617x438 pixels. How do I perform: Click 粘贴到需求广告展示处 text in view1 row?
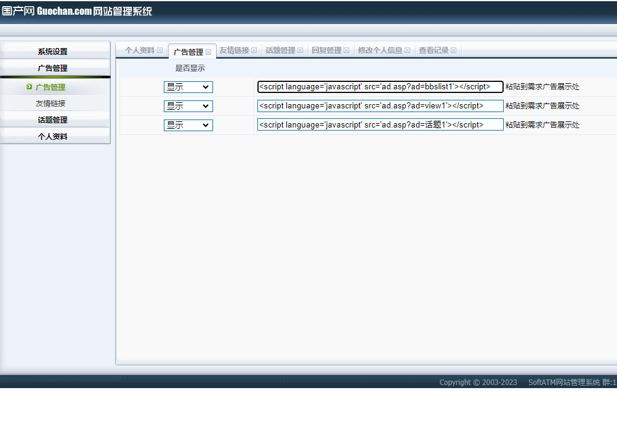pos(542,105)
